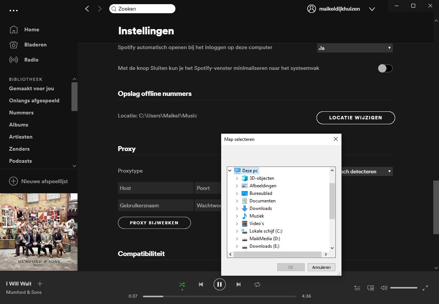The image size is (439, 304).
Task: Pause the current song
Action: 219,284
